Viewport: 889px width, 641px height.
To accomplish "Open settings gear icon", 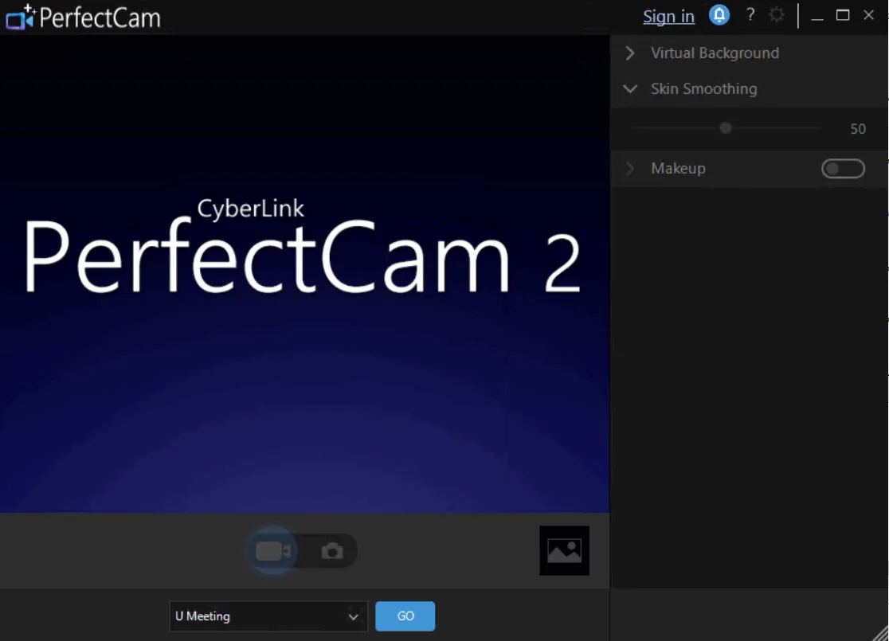I will pyautogui.click(x=777, y=15).
